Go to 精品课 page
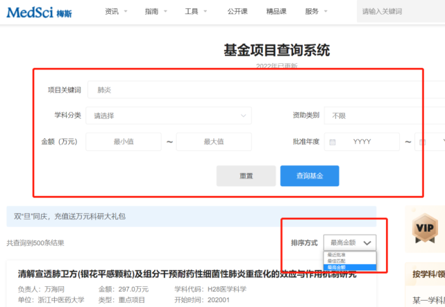Image resolution: width=445 pixels, height=307 pixels. pyautogui.click(x=276, y=11)
